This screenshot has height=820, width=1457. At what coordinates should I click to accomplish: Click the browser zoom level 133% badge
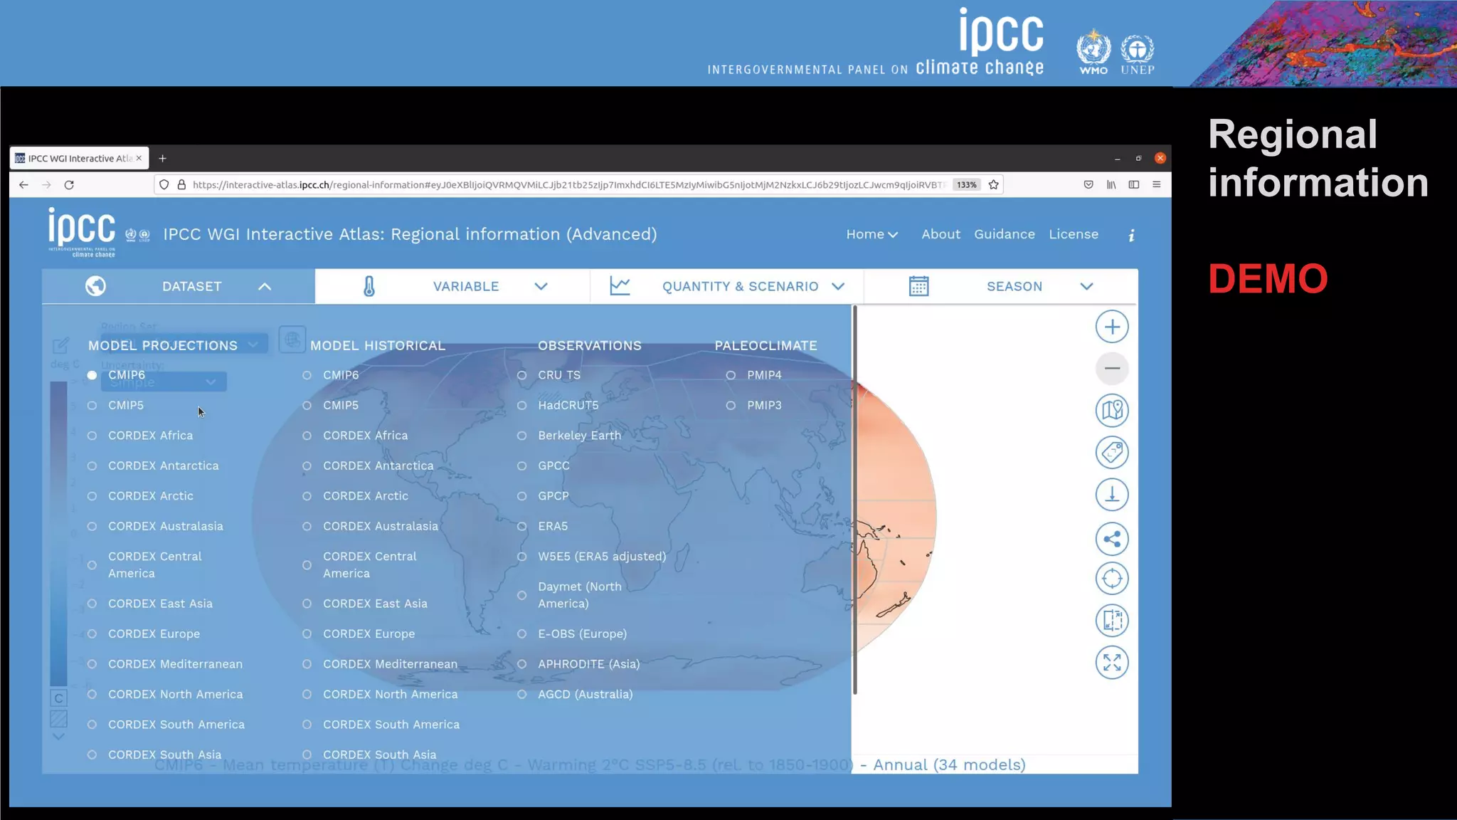tap(966, 185)
